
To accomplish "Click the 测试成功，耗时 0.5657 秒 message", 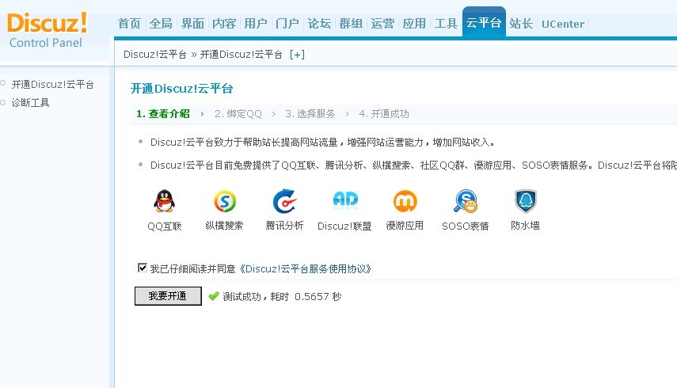I will 282,296.
